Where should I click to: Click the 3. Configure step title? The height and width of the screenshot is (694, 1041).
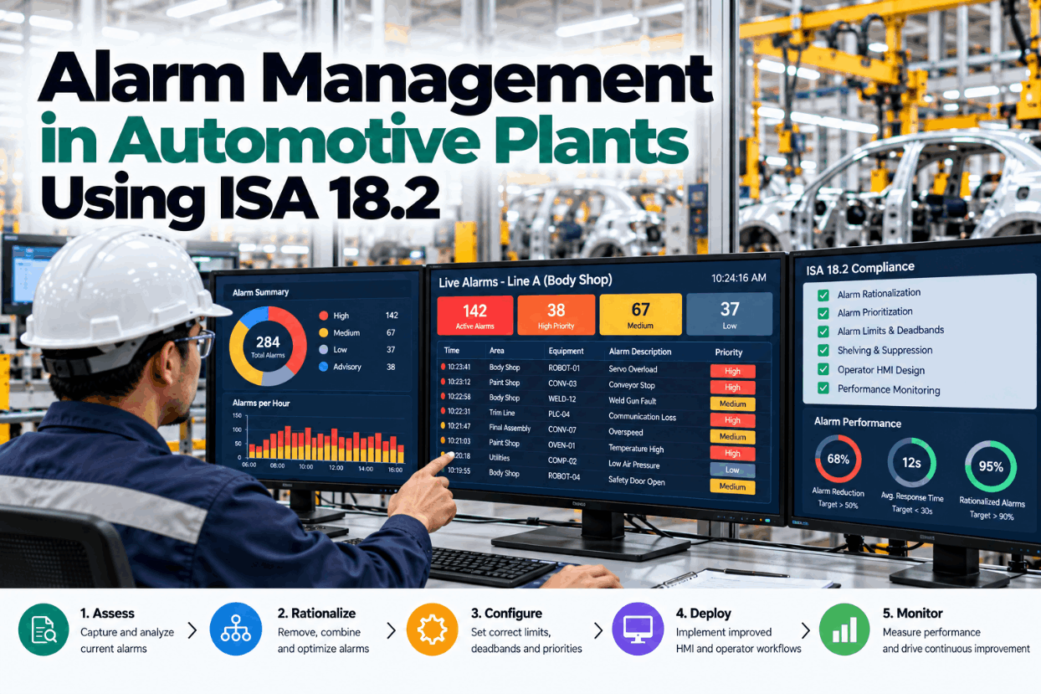coord(506,613)
